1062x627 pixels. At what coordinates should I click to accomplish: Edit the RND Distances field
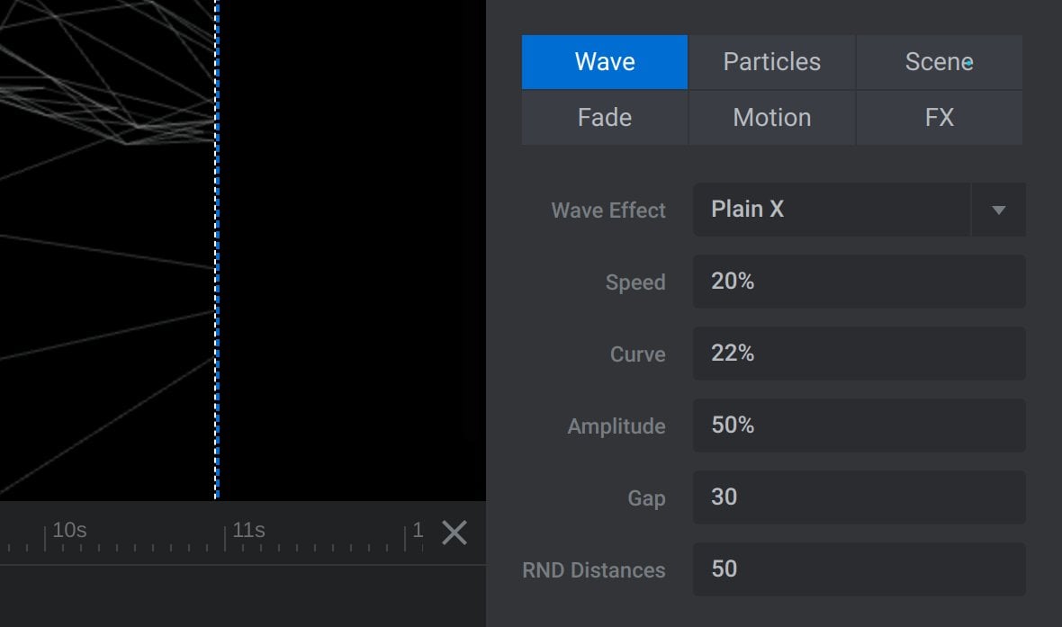pyautogui.click(x=858, y=569)
